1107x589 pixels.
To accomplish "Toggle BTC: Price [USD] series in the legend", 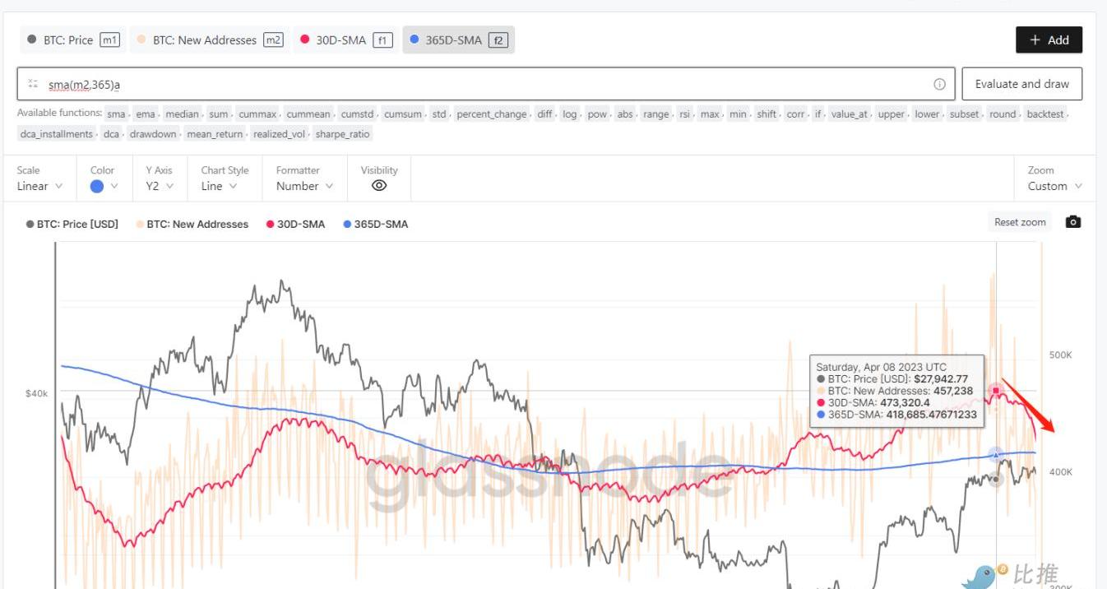I will (x=72, y=224).
